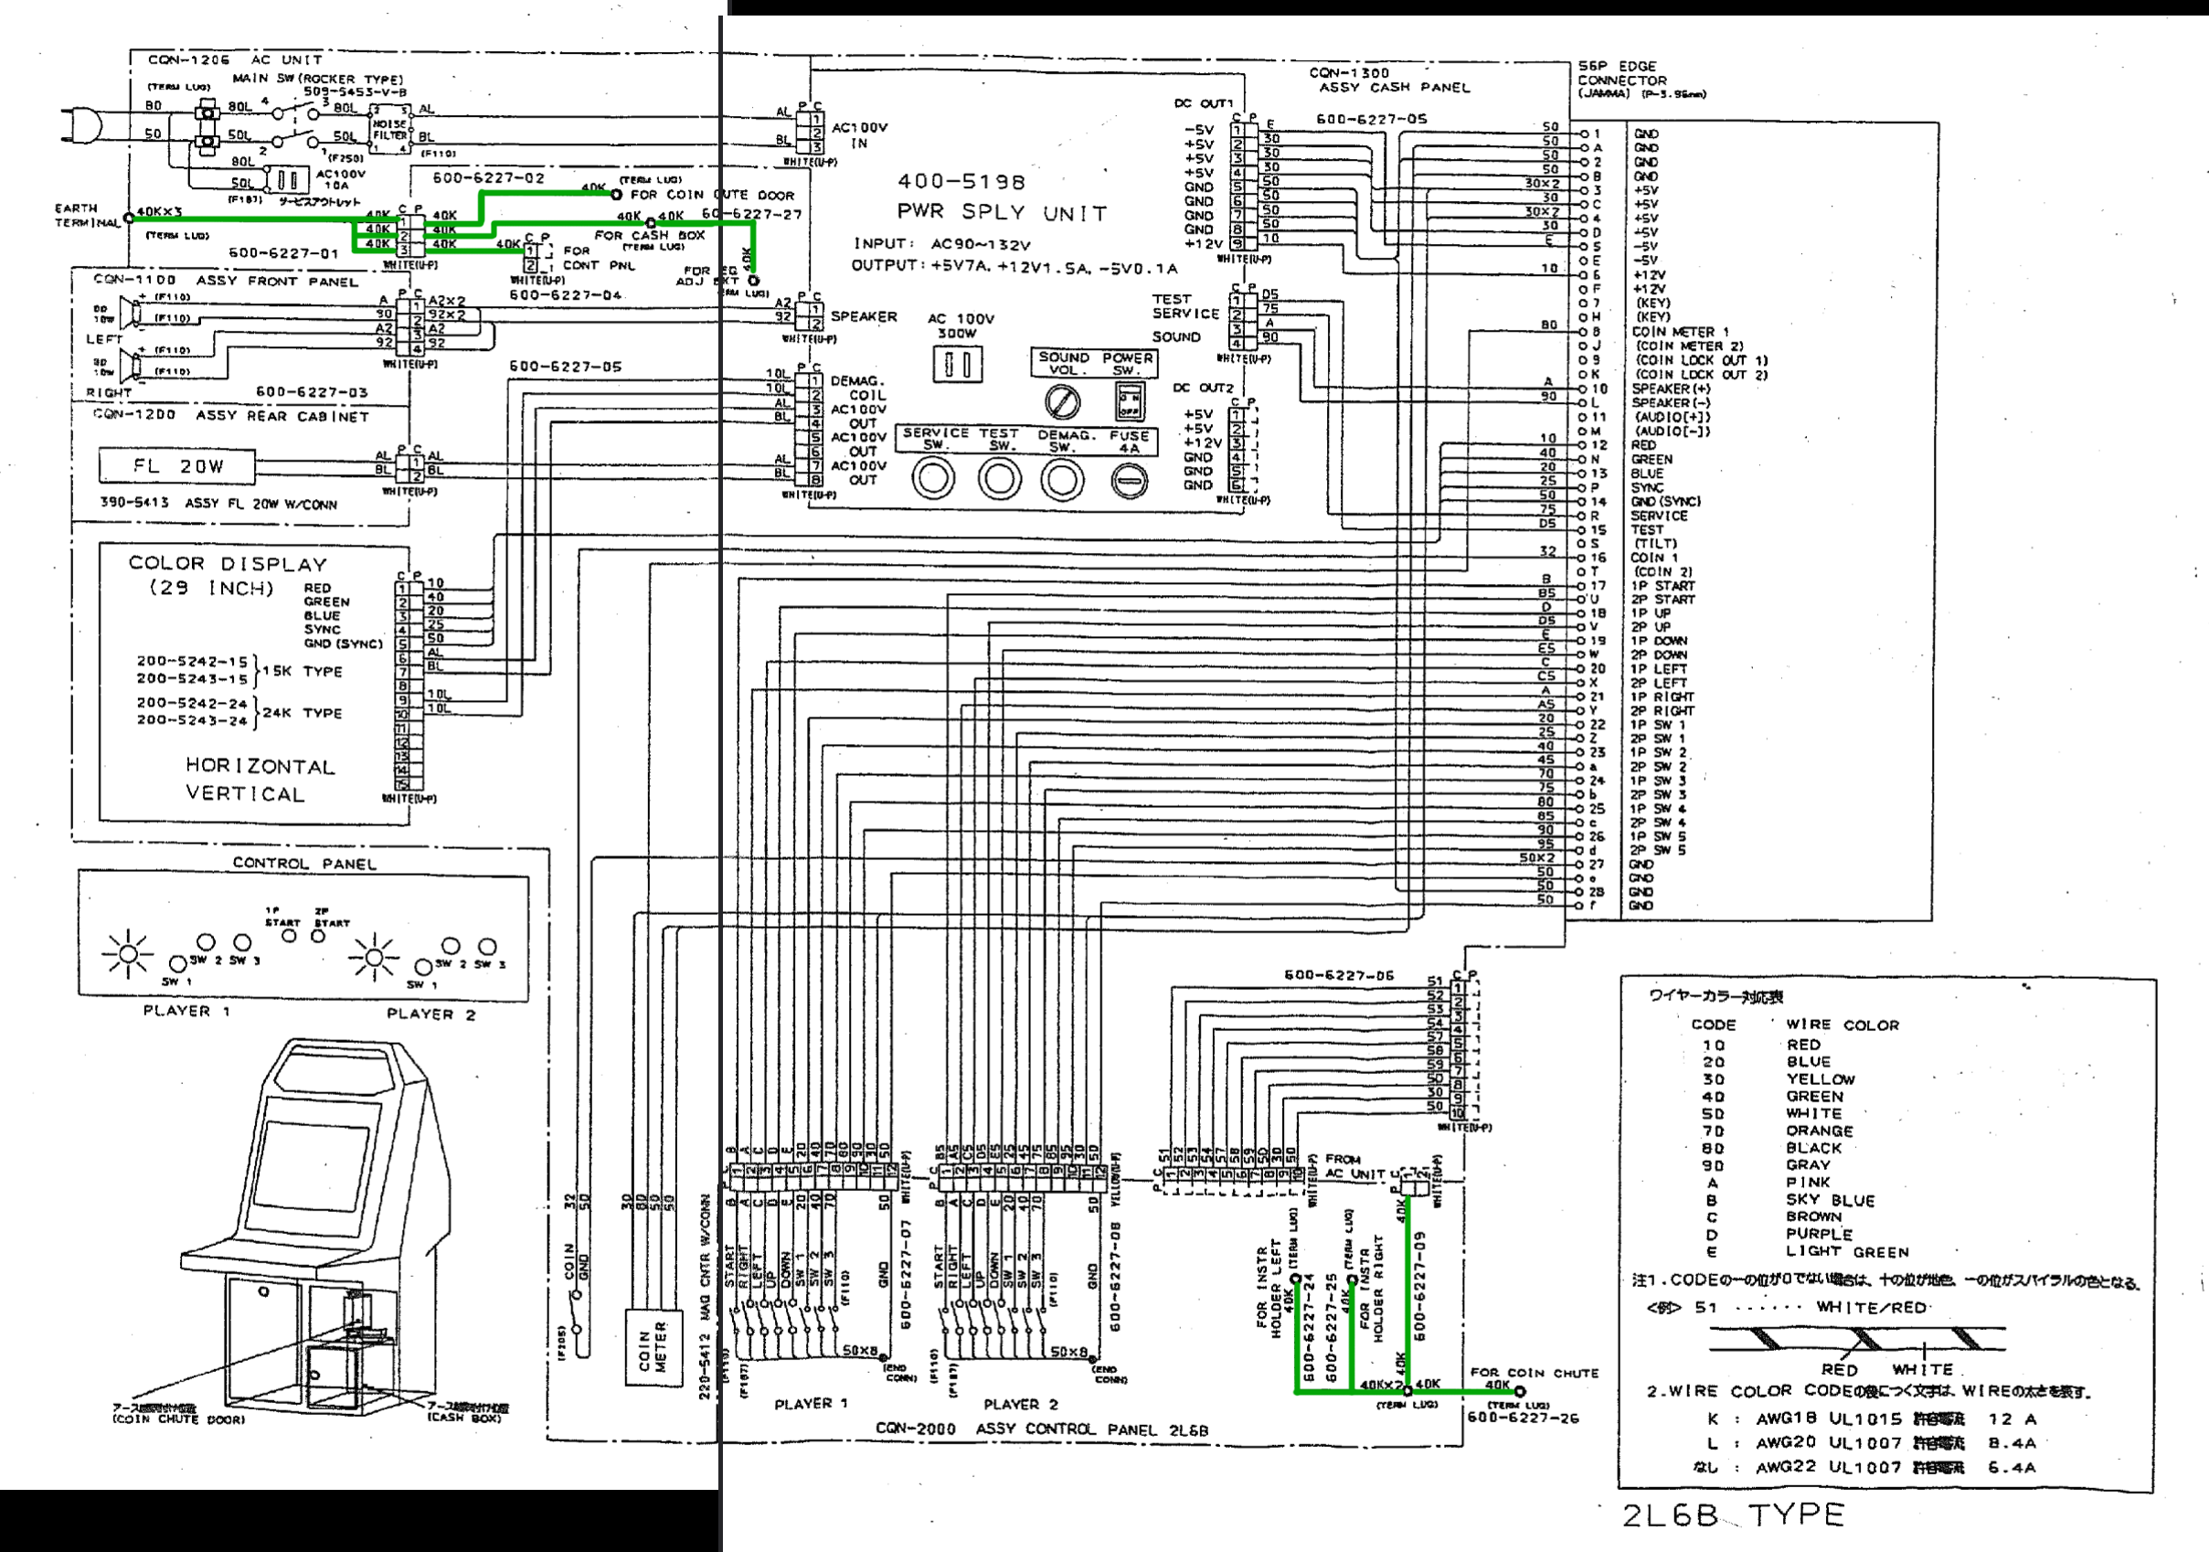Click the Service SW round button
The image size is (2209, 1552).
pos(932,478)
